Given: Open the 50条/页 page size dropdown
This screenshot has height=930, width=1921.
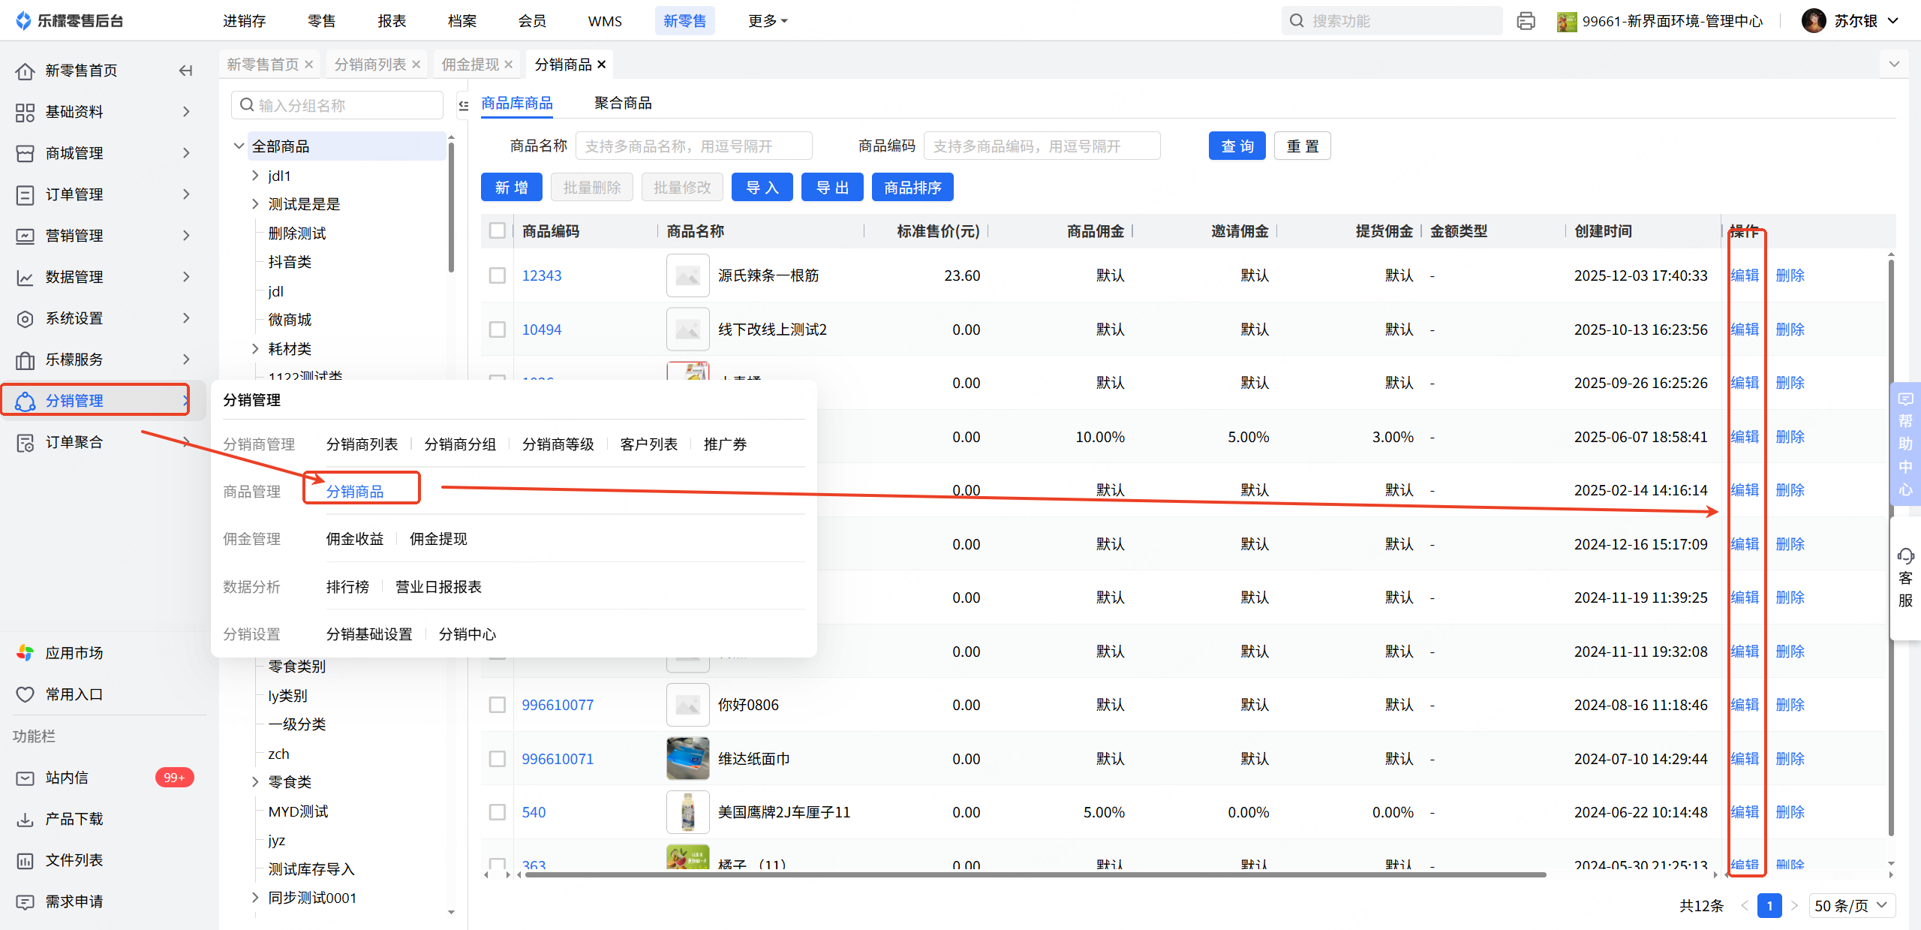Looking at the screenshot, I should 1850,905.
